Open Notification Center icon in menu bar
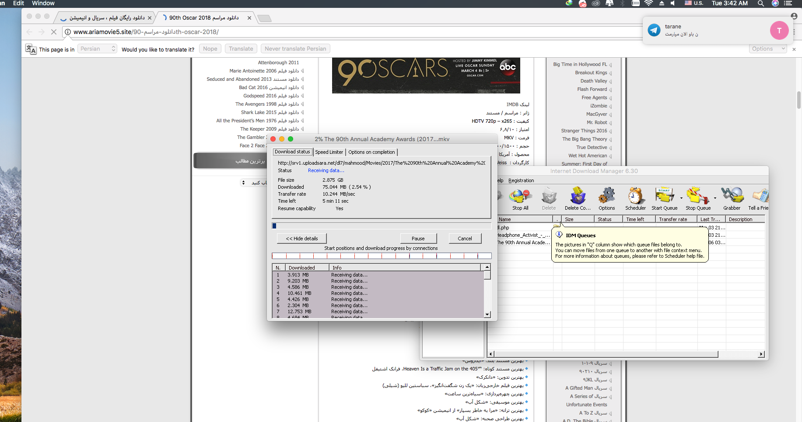The width and height of the screenshot is (802, 422). tap(788, 3)
